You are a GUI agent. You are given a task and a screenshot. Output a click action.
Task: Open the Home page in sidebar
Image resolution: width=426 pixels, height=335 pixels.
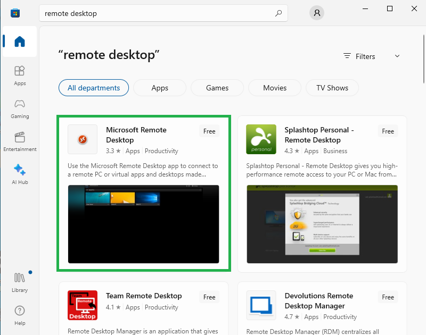tap(19, 41)
